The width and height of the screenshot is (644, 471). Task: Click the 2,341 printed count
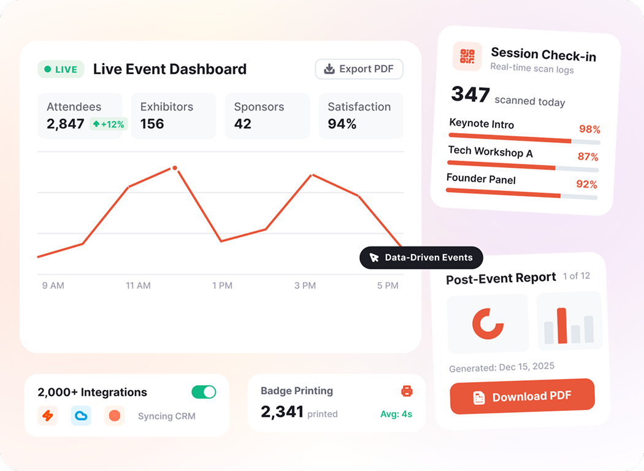click(x=299, y=412)
